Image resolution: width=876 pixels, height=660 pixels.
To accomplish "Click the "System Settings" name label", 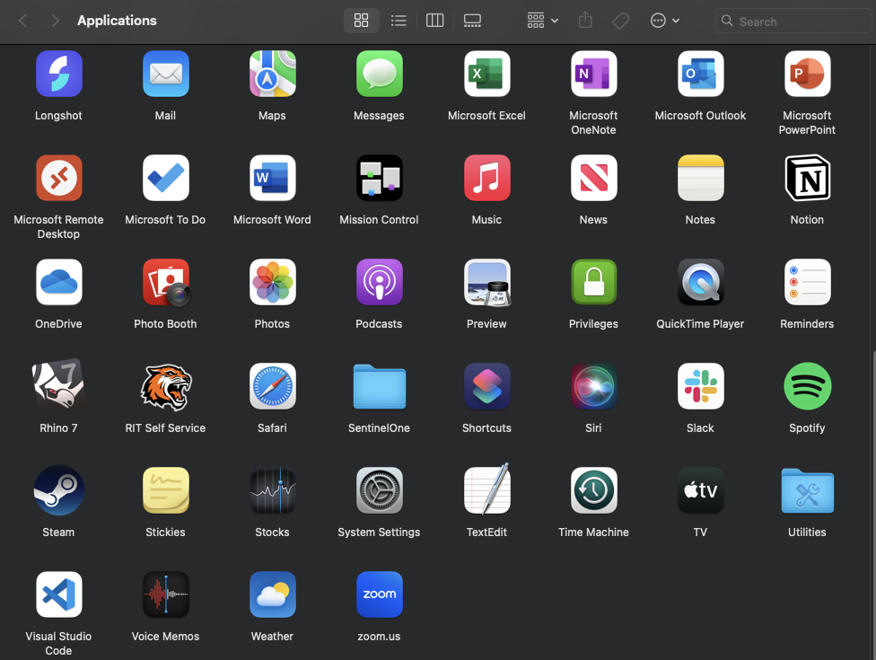I will pyautogui.click(x=379, y=532).
